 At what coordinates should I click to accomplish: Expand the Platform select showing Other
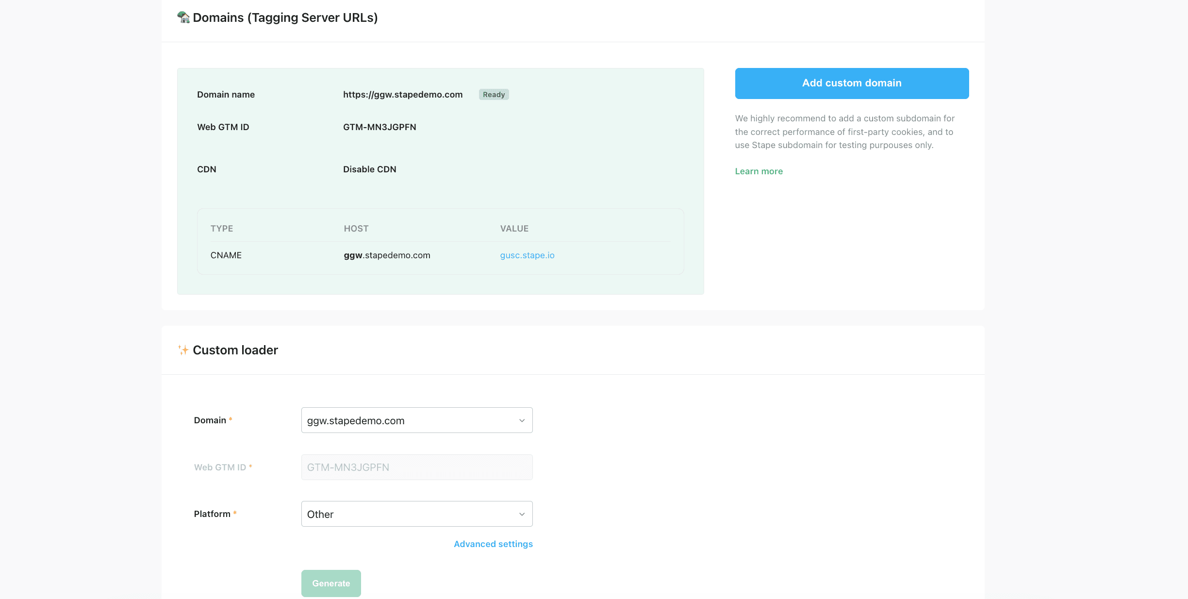[410, 514]
